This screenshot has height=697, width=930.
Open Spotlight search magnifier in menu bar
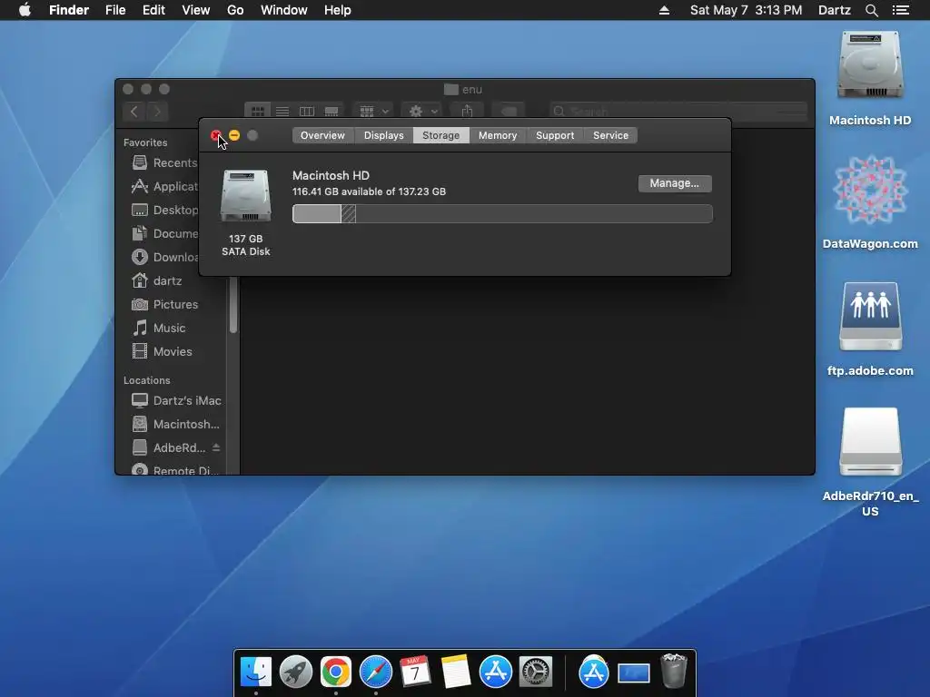[871, 10]
